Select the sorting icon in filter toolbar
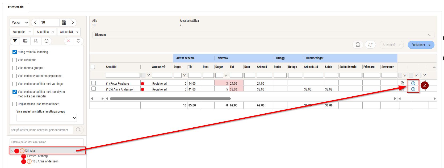The width and height of the screenshot is (444, 168). point(36,41)
